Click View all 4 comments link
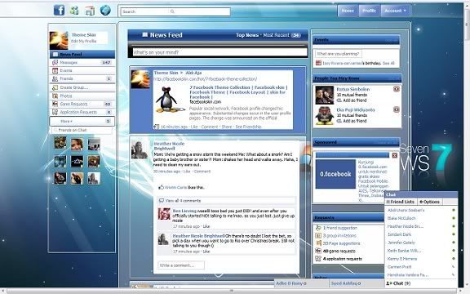The image size is (470, 294). tap(183, 201)
